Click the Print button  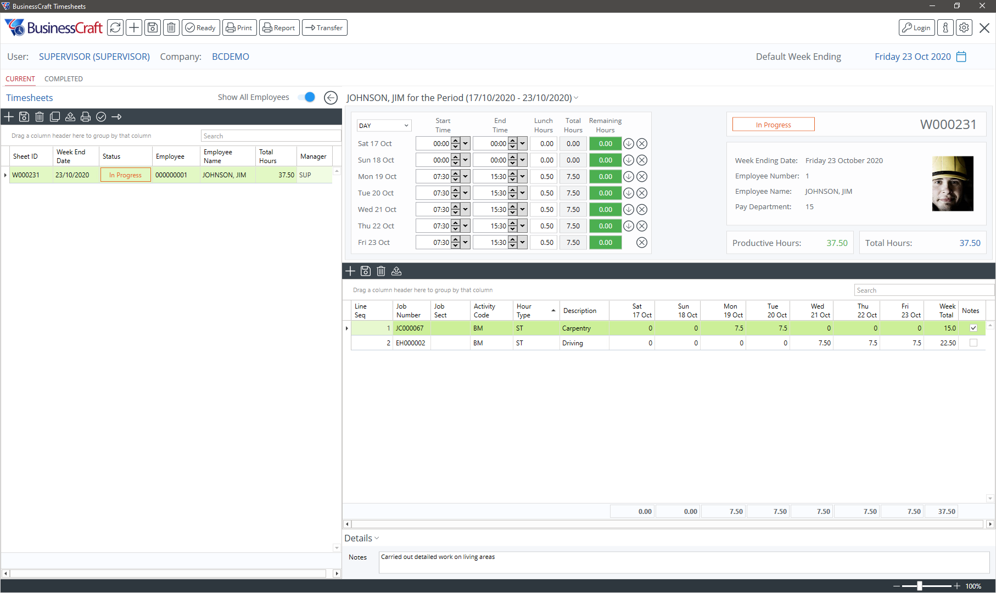239,27
